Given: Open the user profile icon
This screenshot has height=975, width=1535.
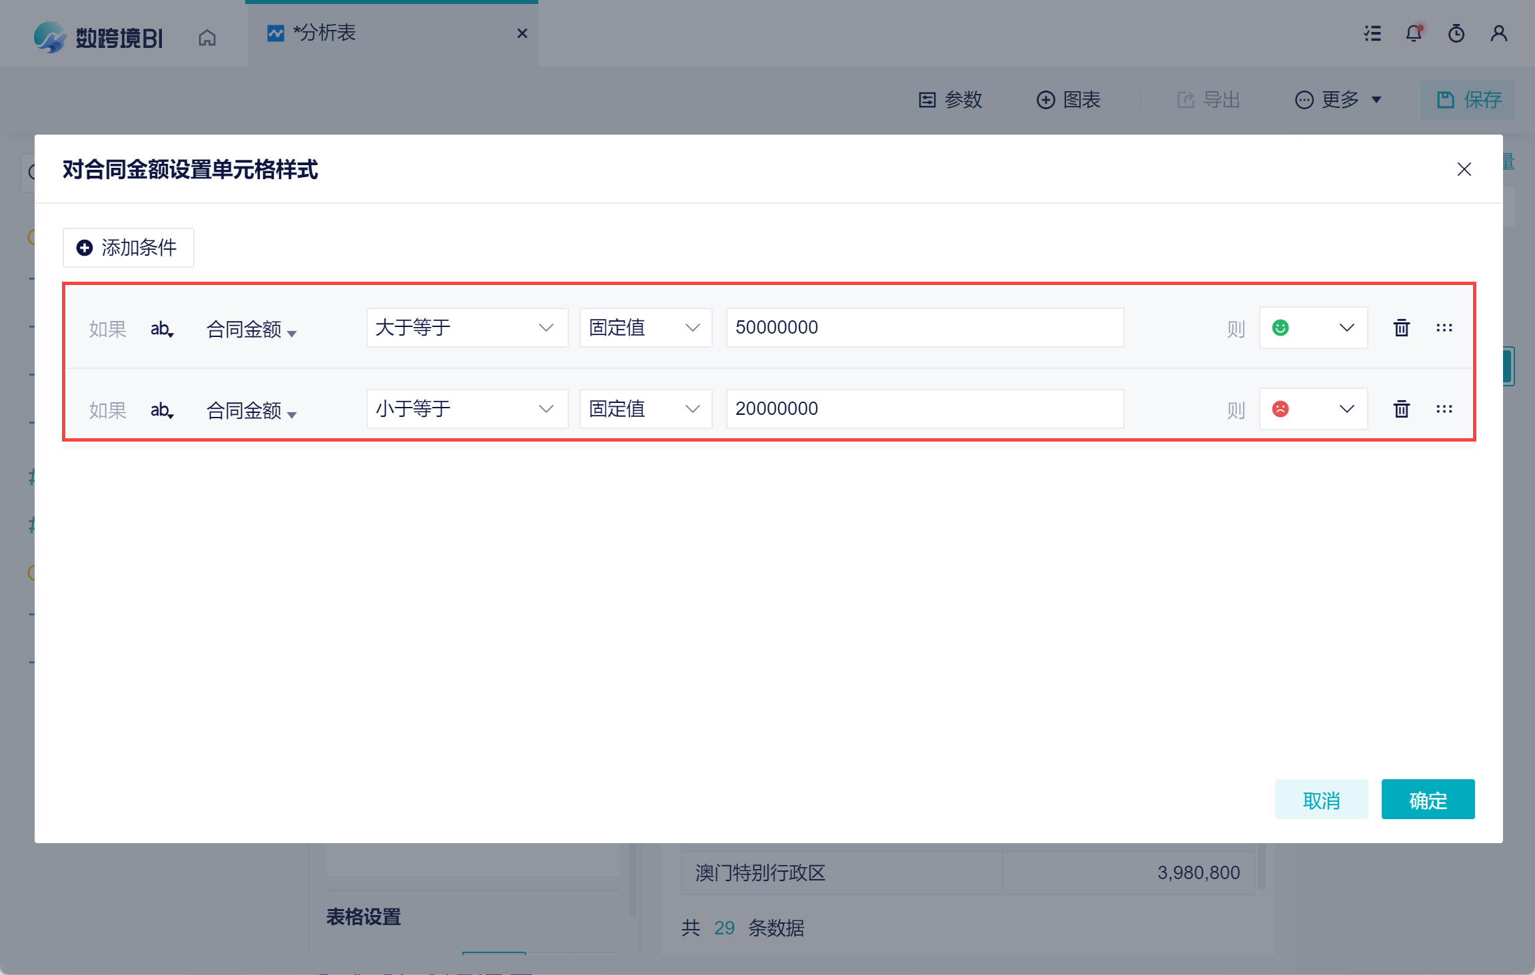Looking at the screenshot, I should tap(1498, 33).
